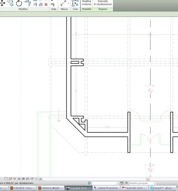The image size is (178, 191).
Task: Switch to AutoCAD 2010 taskbar window
Action: click(135, 188)
